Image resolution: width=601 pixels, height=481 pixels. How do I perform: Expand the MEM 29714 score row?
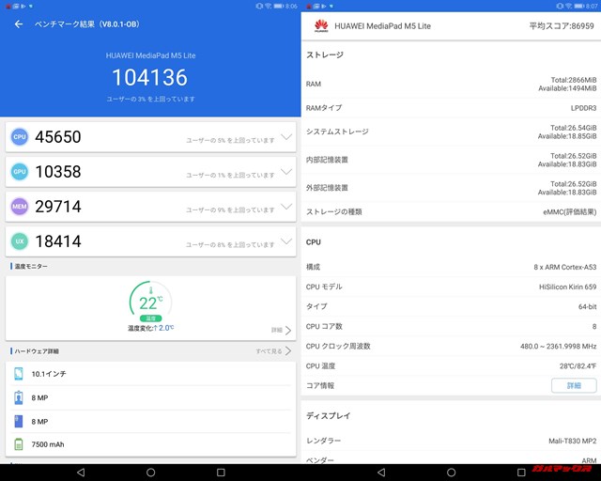tap(286, 207)
